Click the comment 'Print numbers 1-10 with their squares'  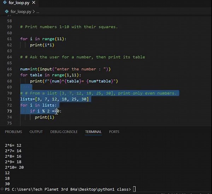[x=69, y=27]
